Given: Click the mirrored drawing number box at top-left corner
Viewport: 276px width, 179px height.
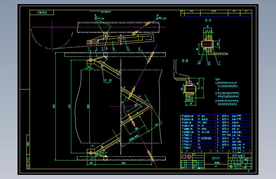Looking at the screenshot, I should click(42, 12).
